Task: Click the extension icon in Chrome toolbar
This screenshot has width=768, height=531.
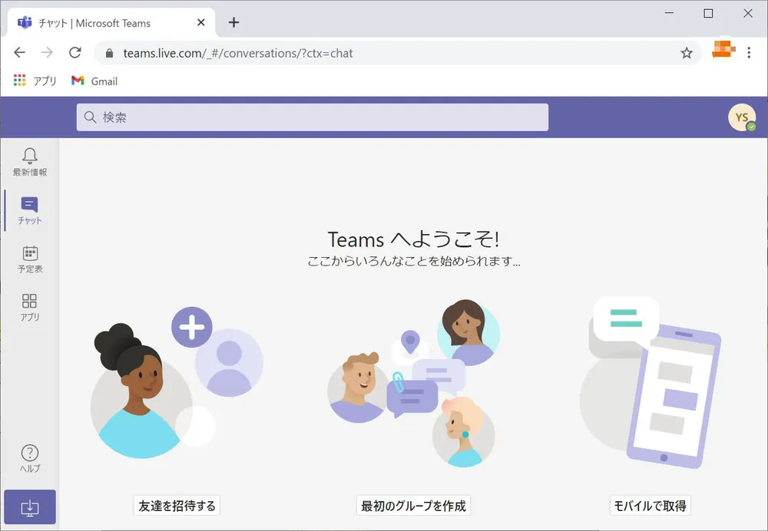Action: pyautogui.click(x=722, y=52)
